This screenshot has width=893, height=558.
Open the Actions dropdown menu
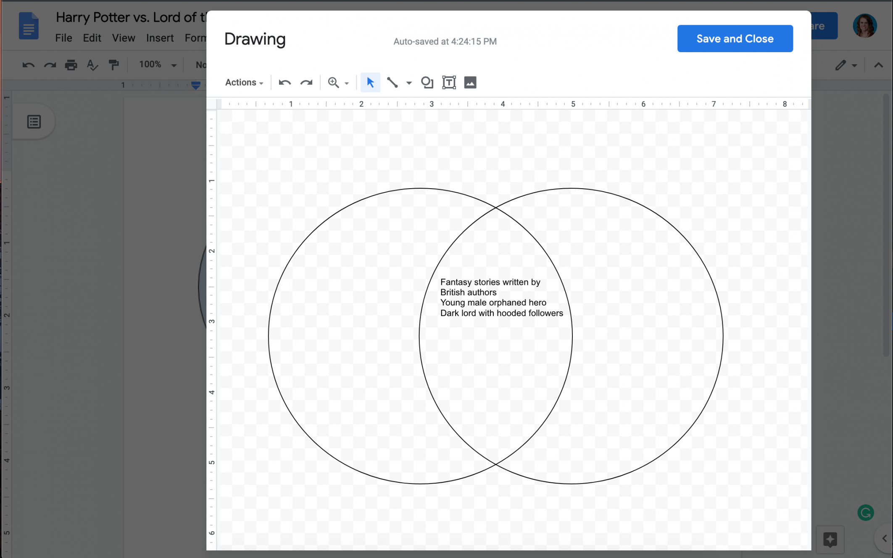coord(243,82)
